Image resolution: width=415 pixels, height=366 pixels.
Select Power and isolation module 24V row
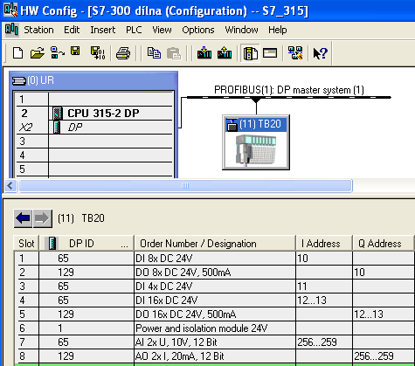(215, 328)
